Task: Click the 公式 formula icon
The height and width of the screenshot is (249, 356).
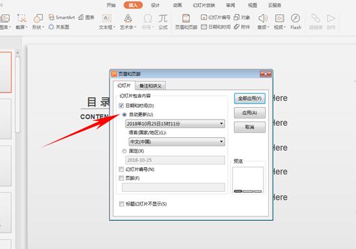Action: point(163,19)
